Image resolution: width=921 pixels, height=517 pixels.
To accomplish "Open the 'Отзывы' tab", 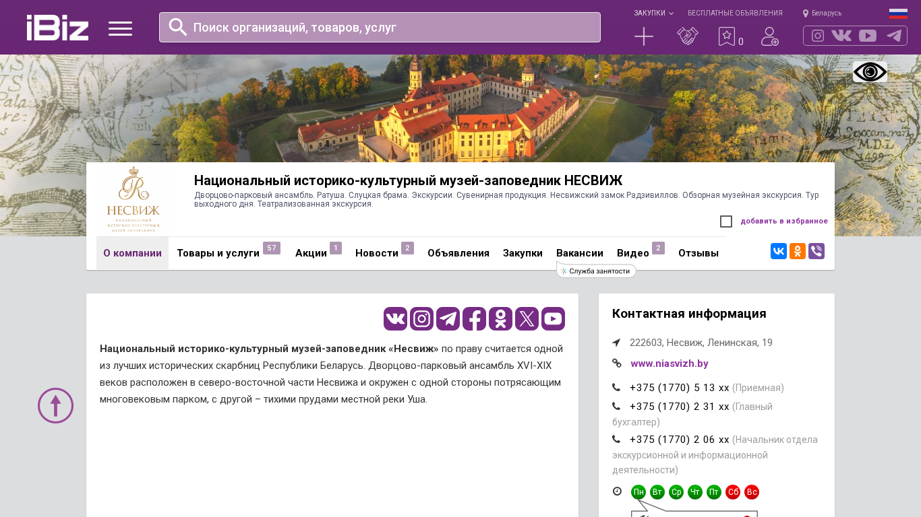I will 699,253.
